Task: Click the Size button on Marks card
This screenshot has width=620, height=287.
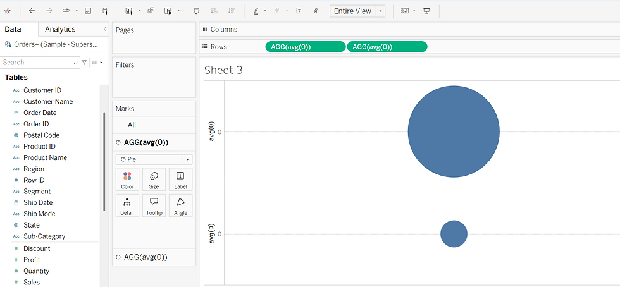Action: tap(154, 180)
